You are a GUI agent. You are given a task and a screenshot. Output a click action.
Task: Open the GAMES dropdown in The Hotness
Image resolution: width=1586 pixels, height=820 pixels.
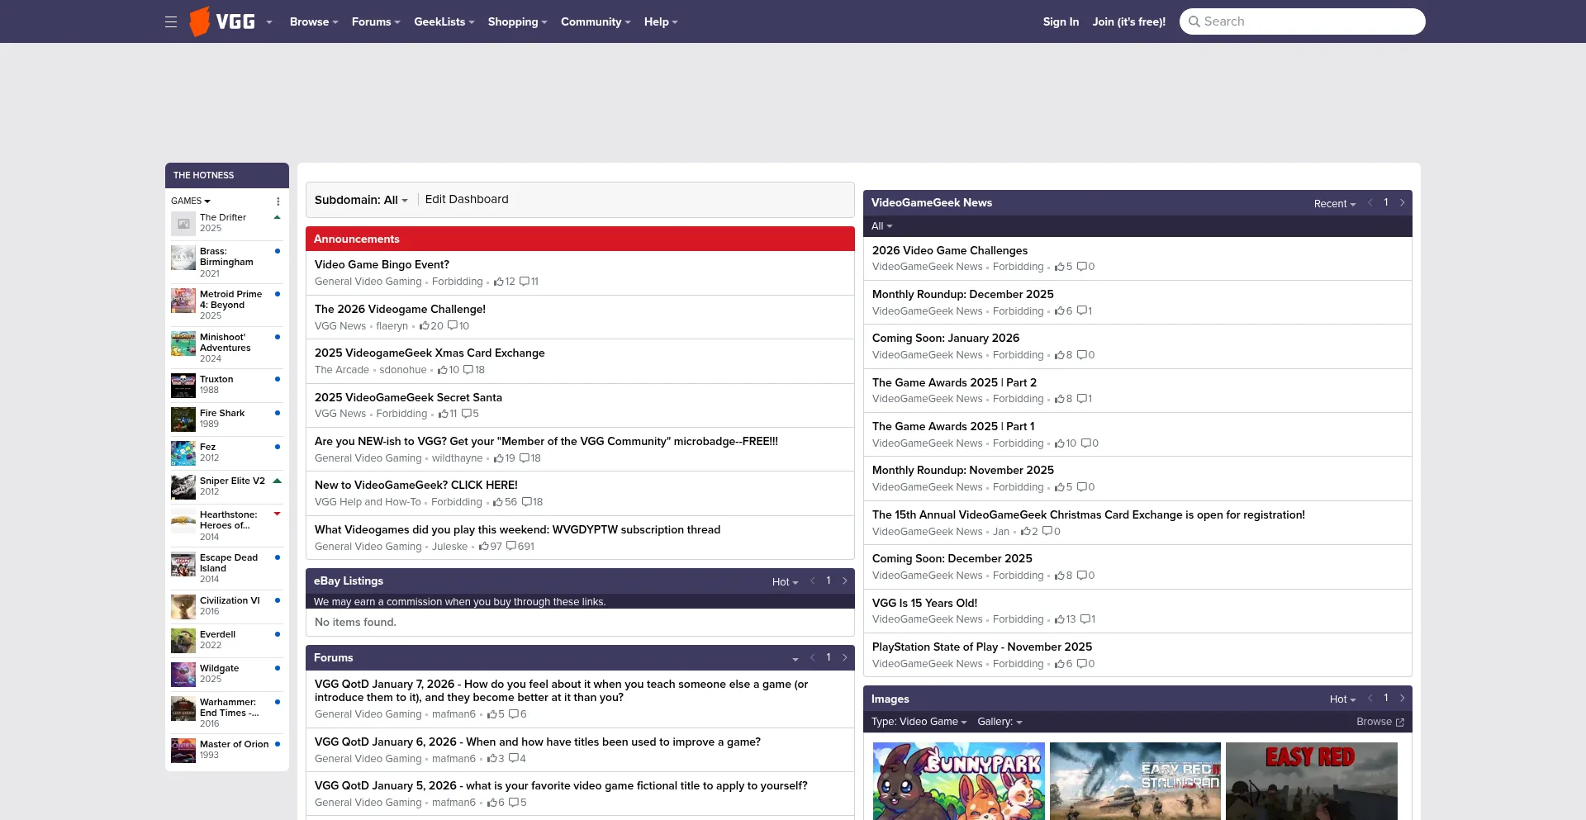pyautogui.click(x=191, y=201)
